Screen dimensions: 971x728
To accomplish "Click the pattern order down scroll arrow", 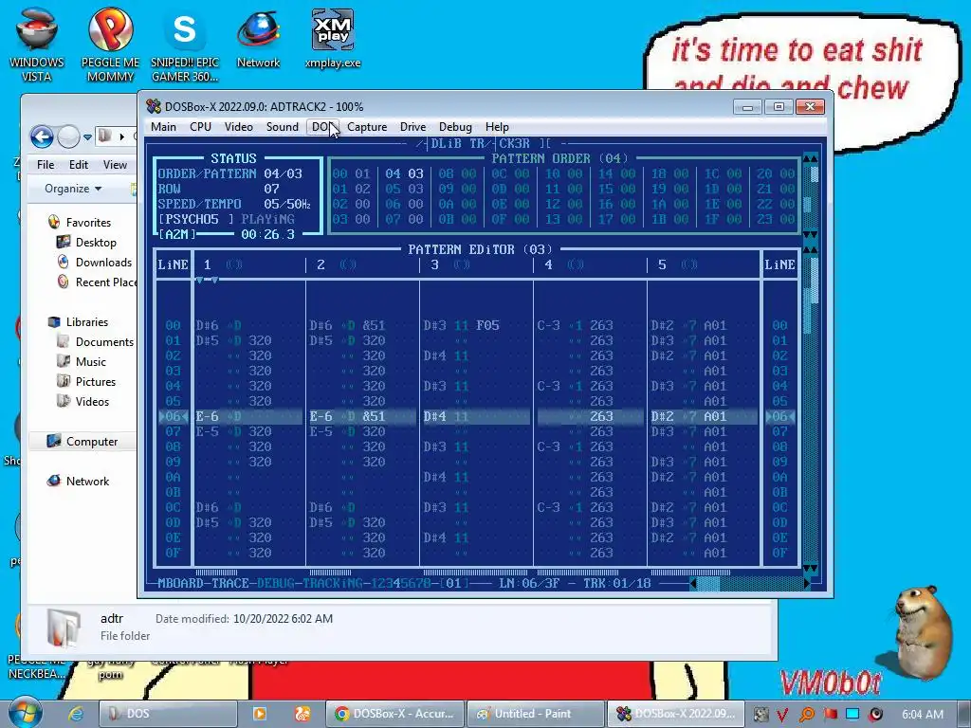I will (x=810, y=235).
